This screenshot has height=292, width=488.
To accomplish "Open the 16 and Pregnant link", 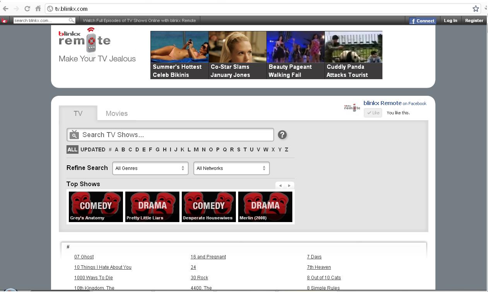I will (208, 257).
